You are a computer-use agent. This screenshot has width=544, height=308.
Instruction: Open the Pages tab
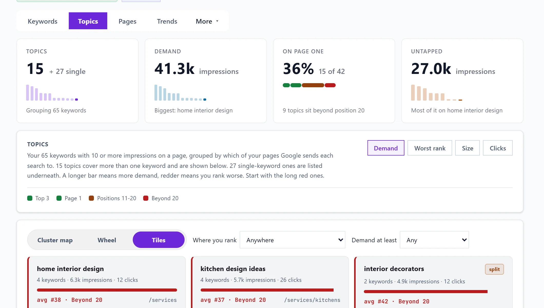pos(127,21)
